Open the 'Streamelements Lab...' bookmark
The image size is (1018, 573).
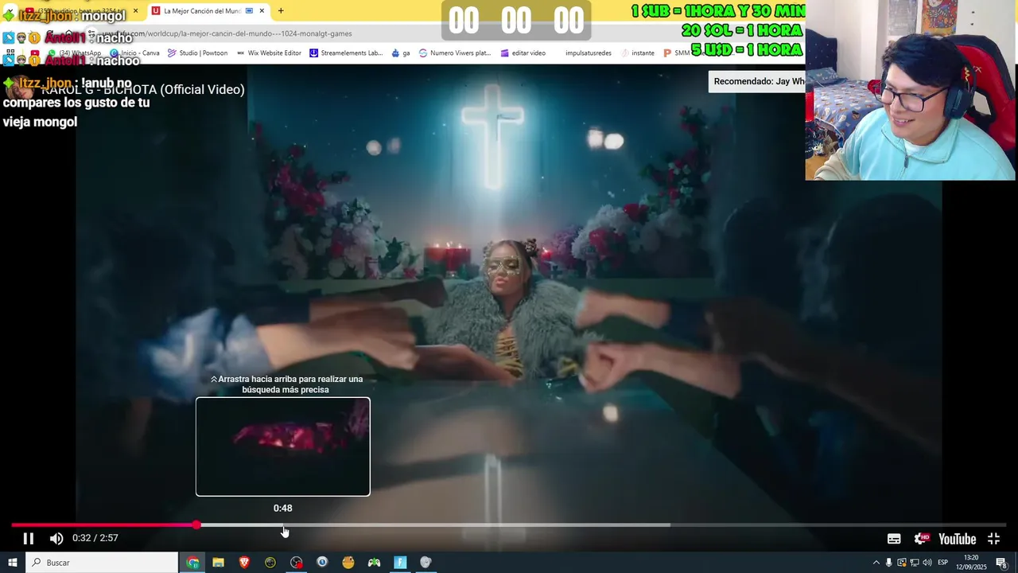(347, 53)
